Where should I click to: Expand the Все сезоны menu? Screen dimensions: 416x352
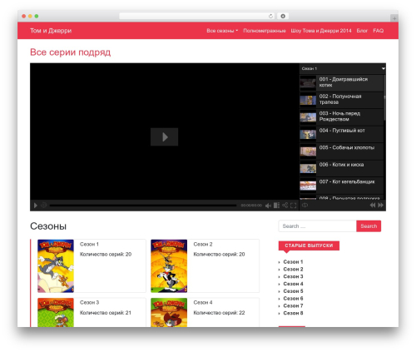pyautogui.click(x=222, y=31)
